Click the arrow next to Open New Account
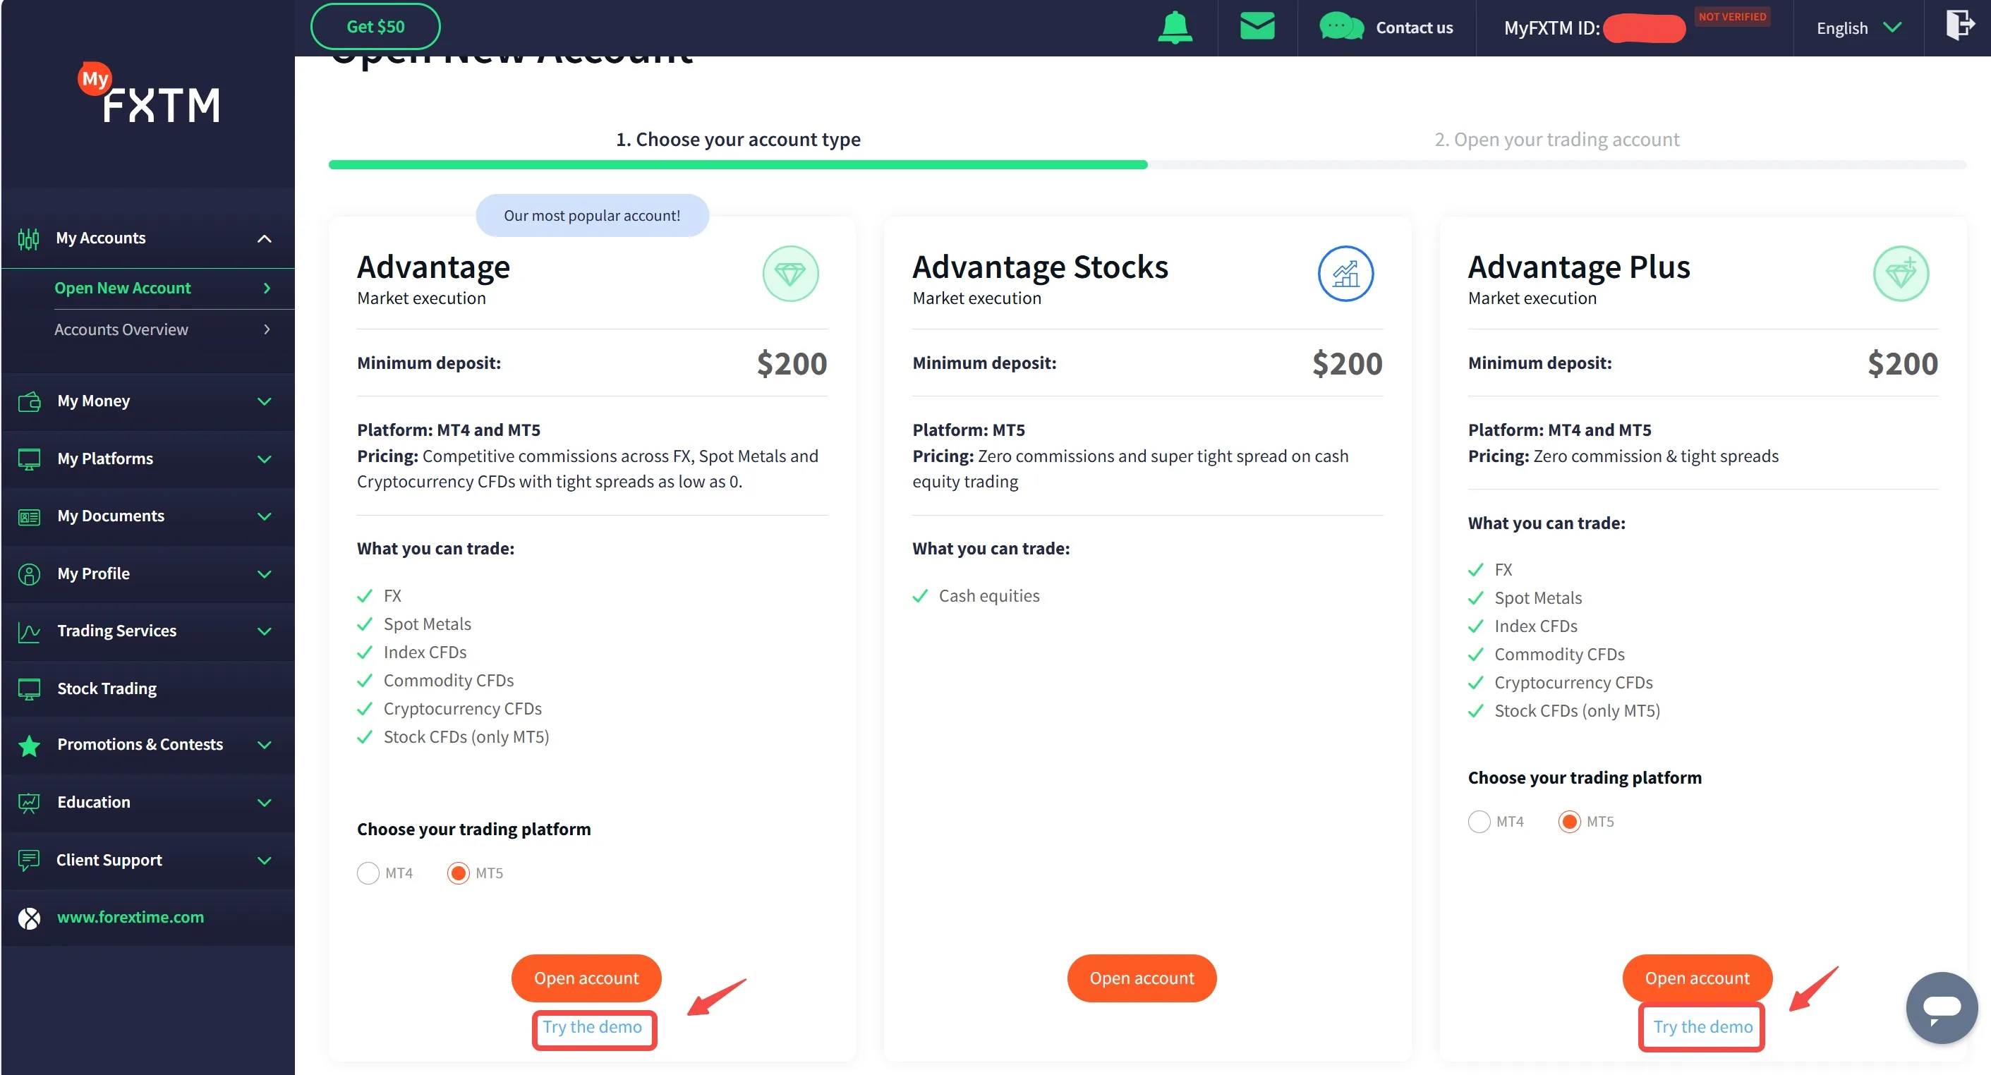 pos(267,289)
